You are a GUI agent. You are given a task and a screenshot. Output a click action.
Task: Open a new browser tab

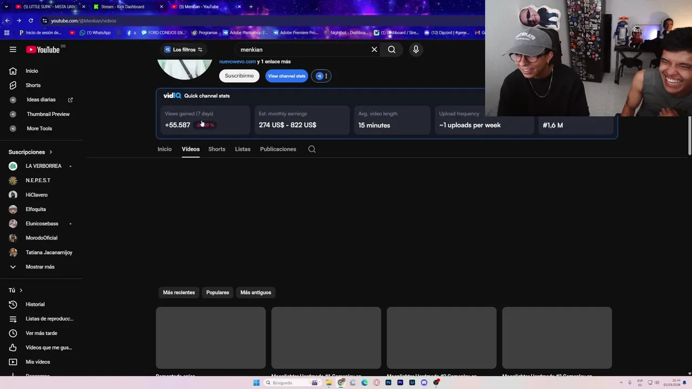pyautogui.click(x=251, y=6)
